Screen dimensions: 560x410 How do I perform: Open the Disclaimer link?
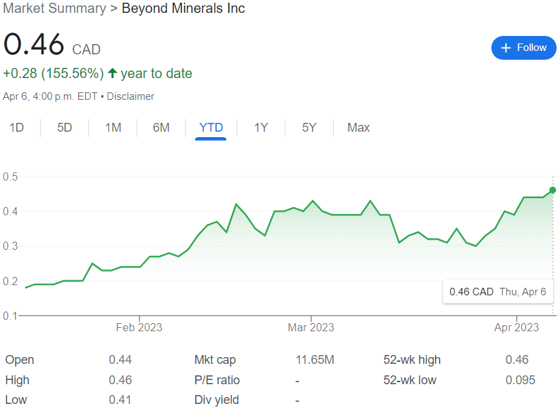tap(130, 96)
